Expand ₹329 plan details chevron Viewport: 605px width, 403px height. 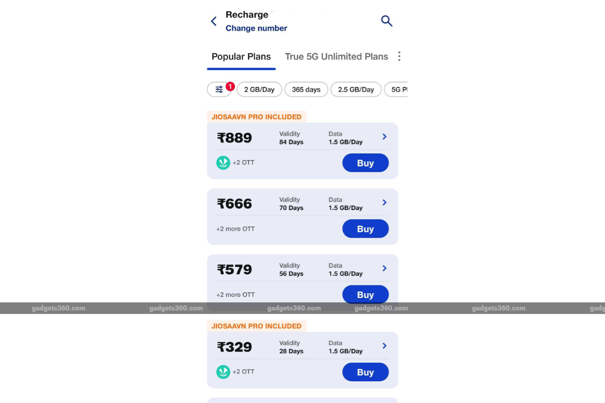click(x=385, y=346)
